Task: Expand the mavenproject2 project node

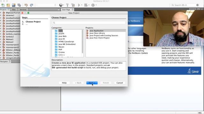Action: click(x=1, y=47)
